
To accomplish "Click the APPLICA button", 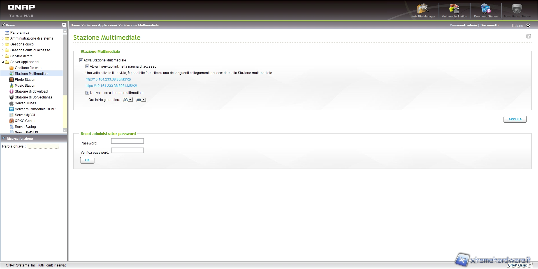I will [x=515, y=119].
